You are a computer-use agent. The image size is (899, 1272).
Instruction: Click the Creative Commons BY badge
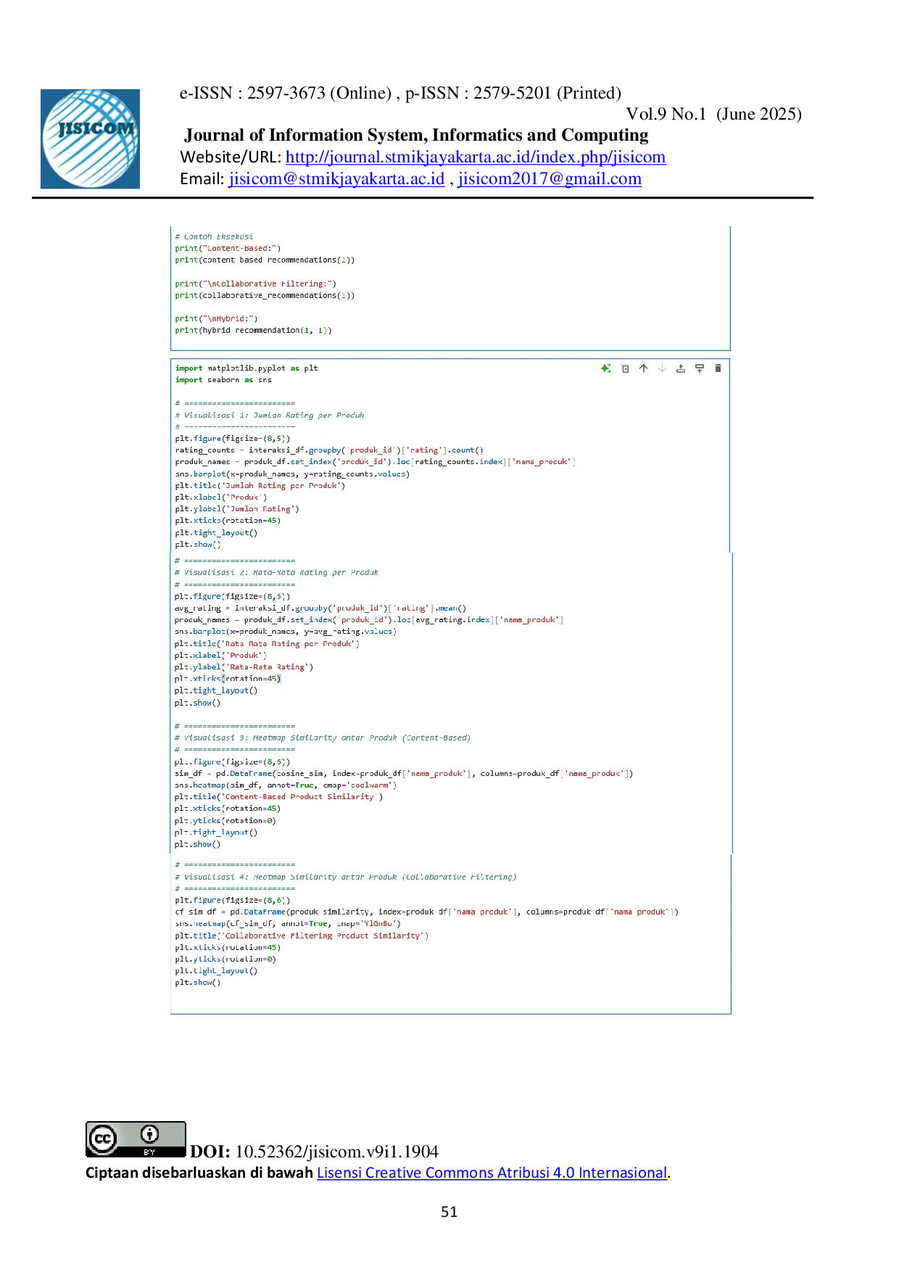point(135,1139)
